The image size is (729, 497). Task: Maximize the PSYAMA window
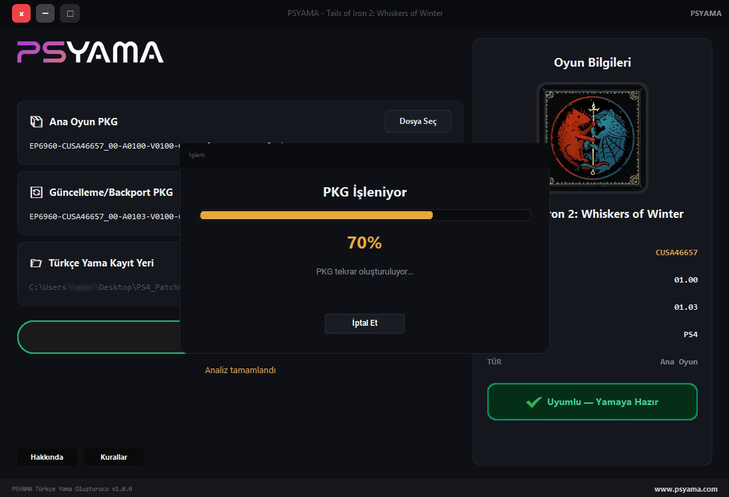70,13
